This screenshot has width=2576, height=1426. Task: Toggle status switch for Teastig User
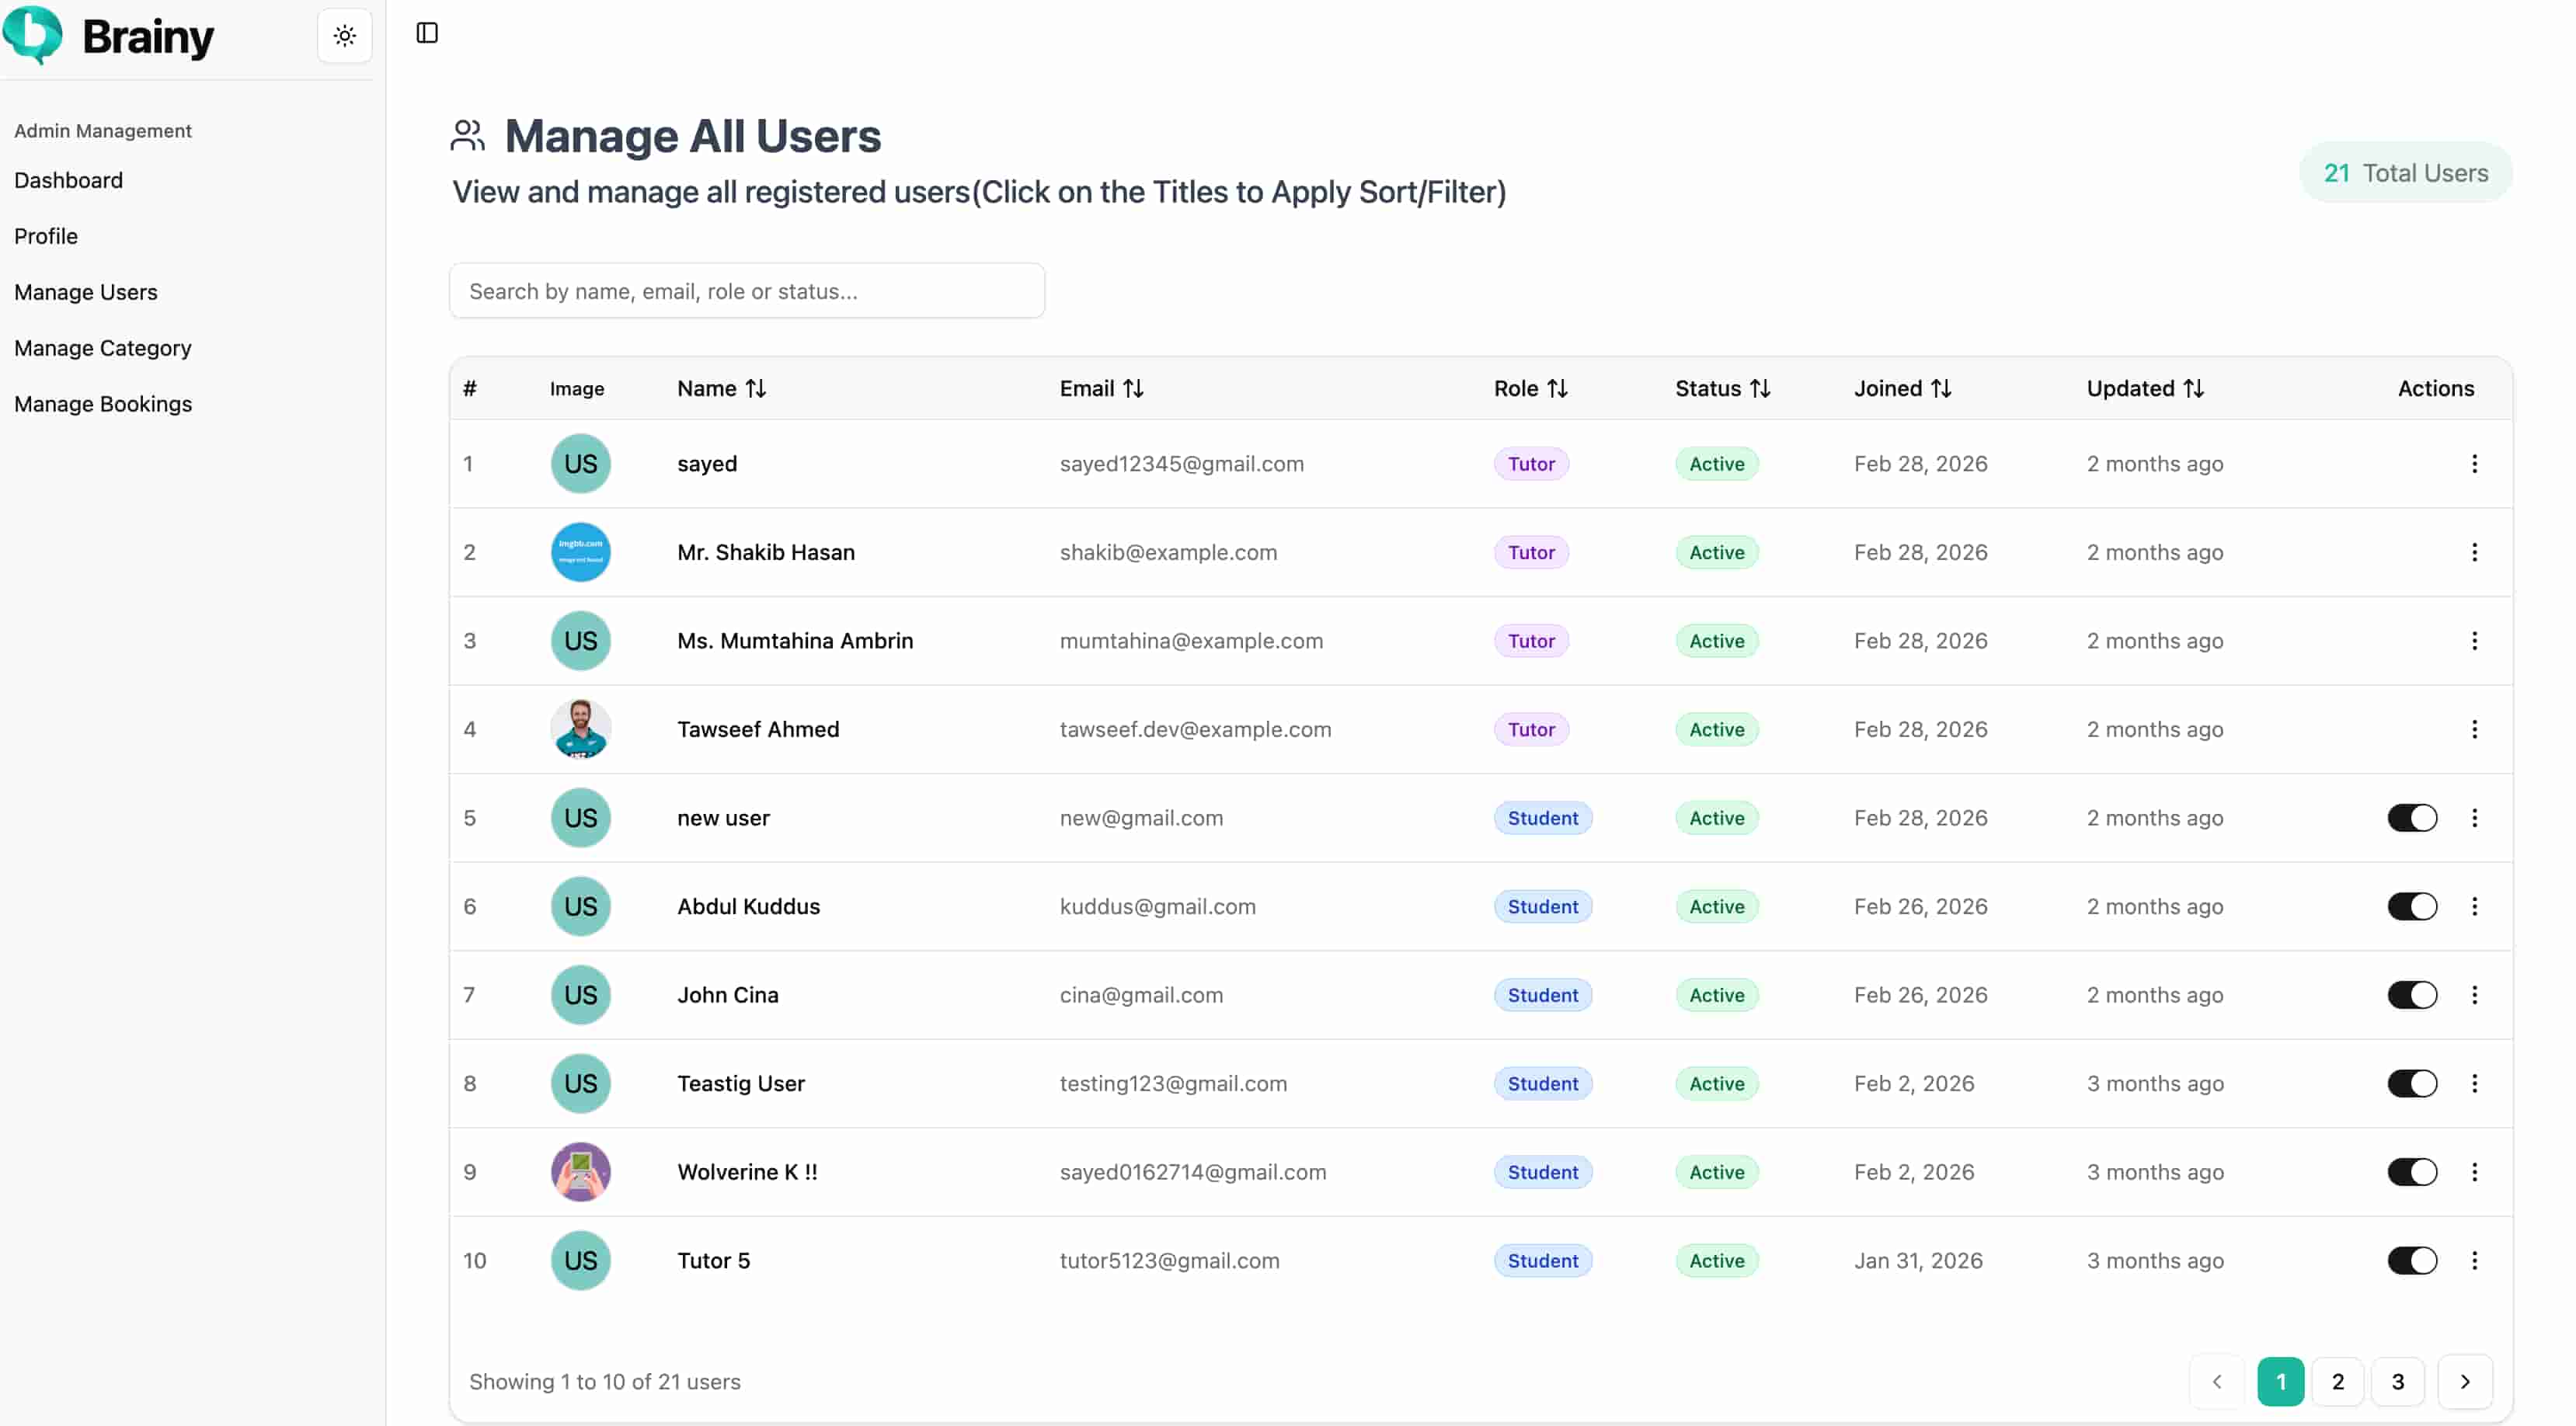2412,1083
